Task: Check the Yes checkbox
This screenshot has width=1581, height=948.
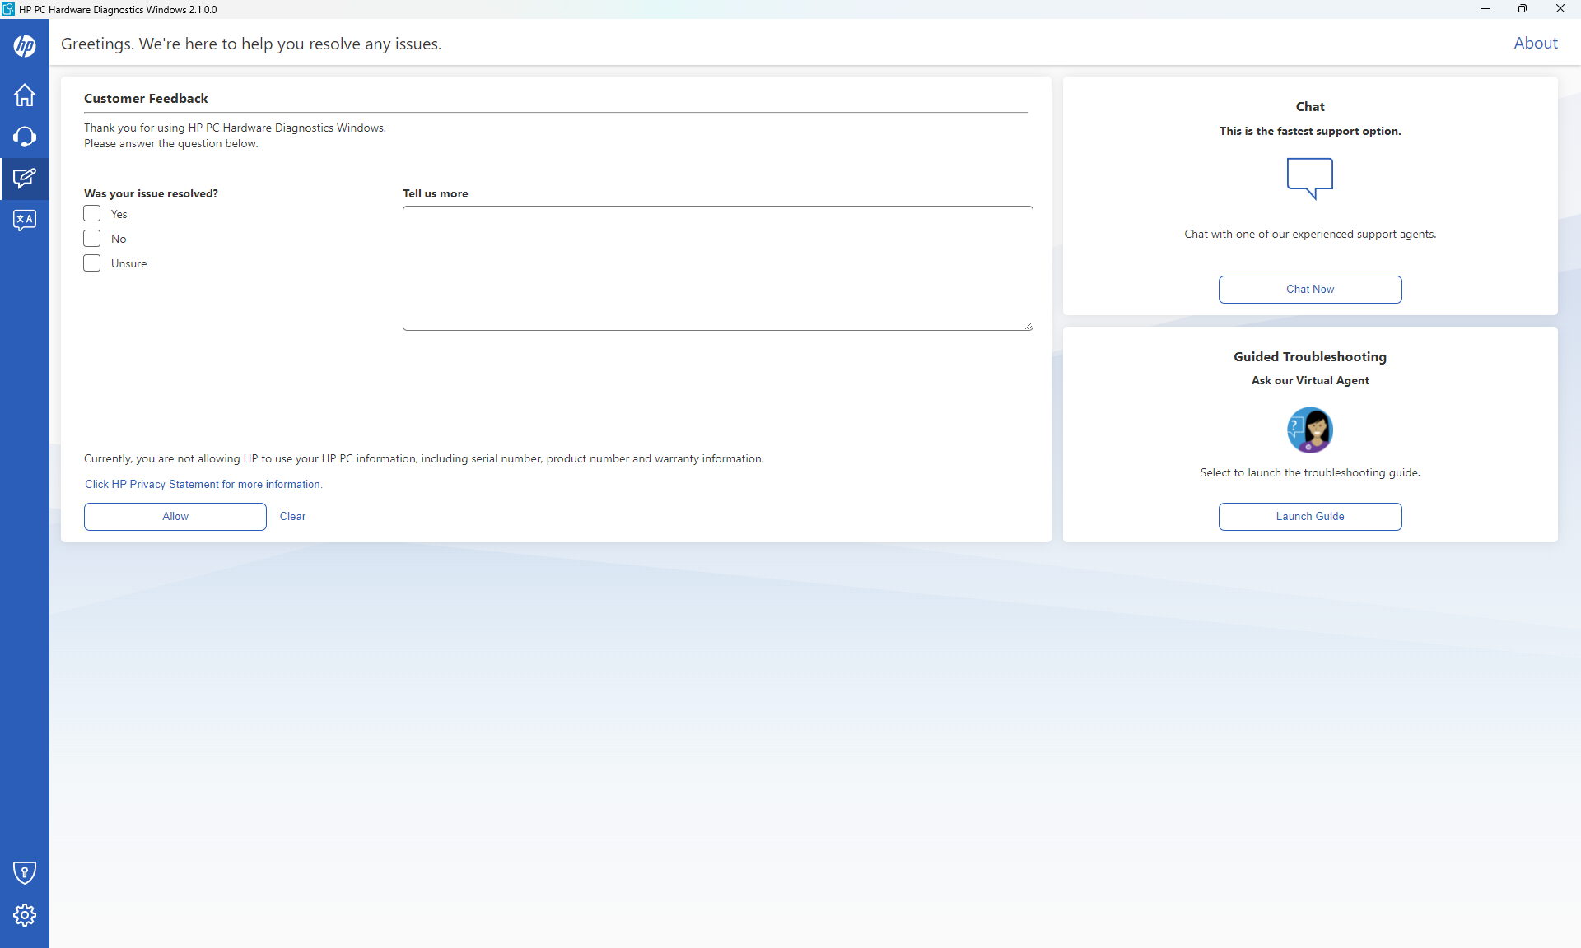Action: click(x=92, y=214)
